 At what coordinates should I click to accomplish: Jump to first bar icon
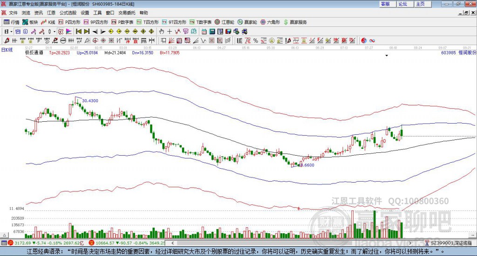pyautogui.click(x=78, y=32)
